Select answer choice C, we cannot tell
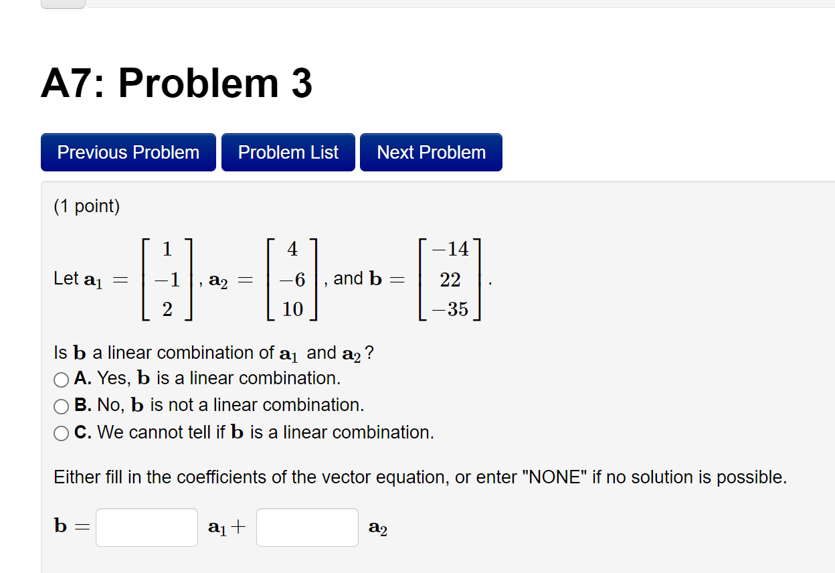The height and width of the screenshot is (573, 835). 61,432
